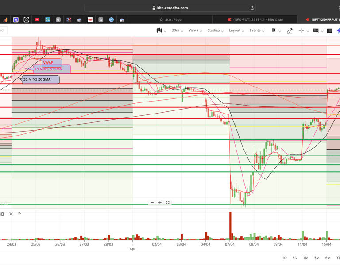The width and height of the screenshot is (340, 265).
Task: Click the 24/03 date on time axis
Action: [x=12, y=244]
